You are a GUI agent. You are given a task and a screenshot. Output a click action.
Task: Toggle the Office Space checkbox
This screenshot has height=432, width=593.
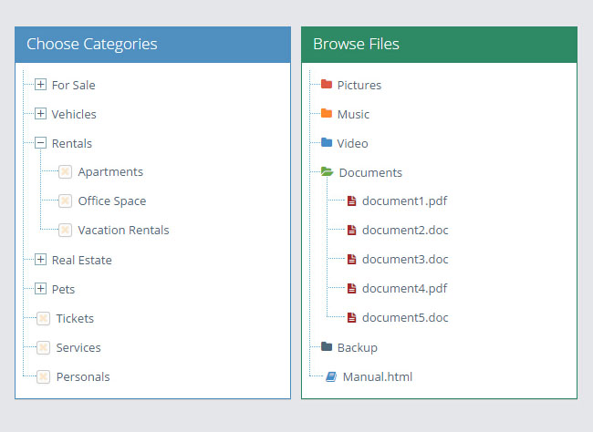click(65, 201)
